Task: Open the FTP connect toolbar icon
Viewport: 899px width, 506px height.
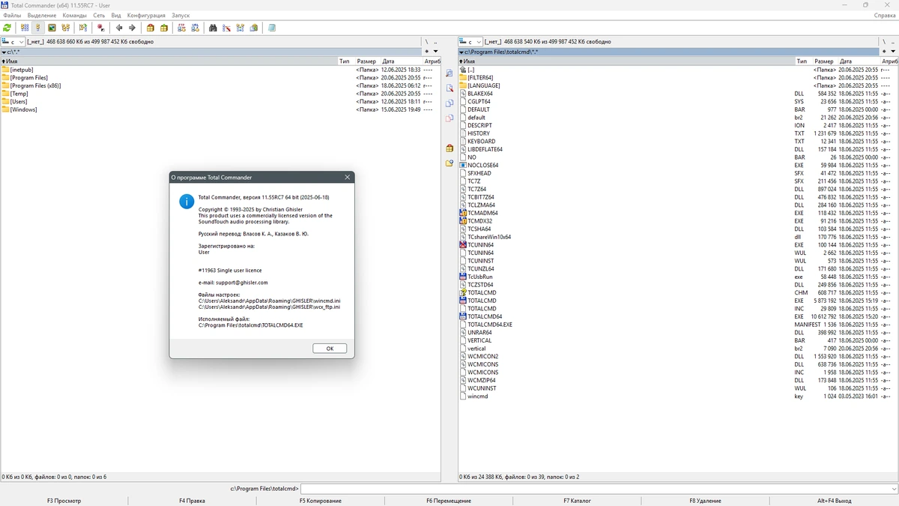Action: pyautogui.click(x=182, y=28)
